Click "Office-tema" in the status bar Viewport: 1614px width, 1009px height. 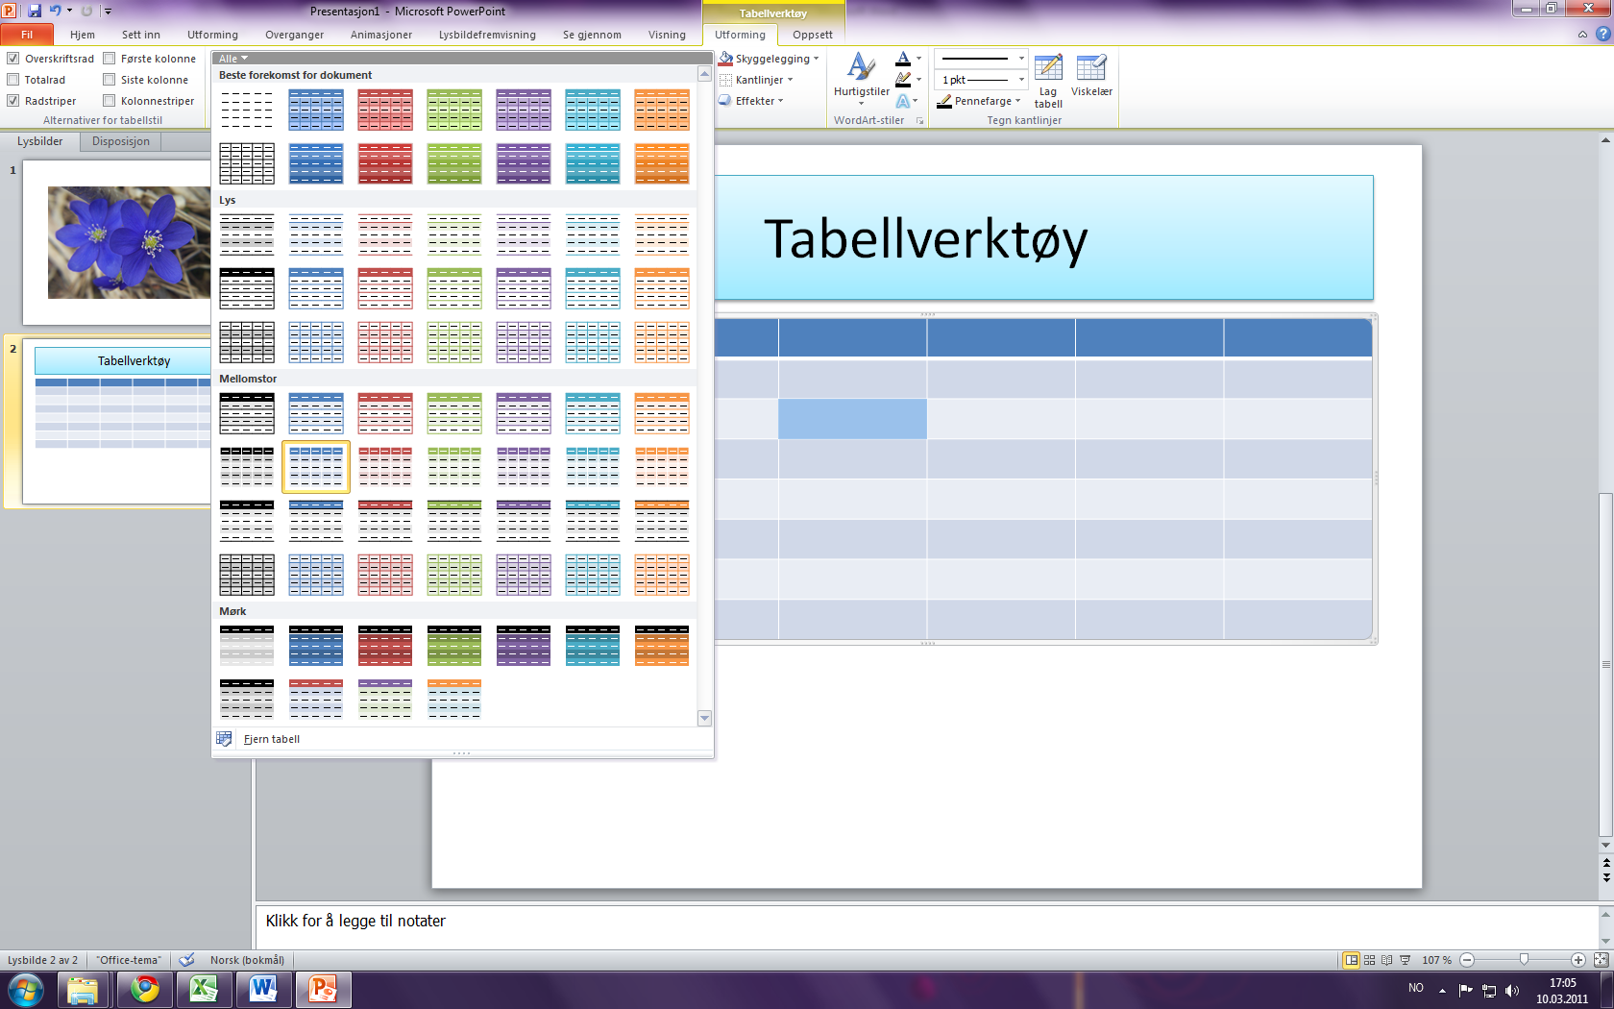click(x=130, y=960)
